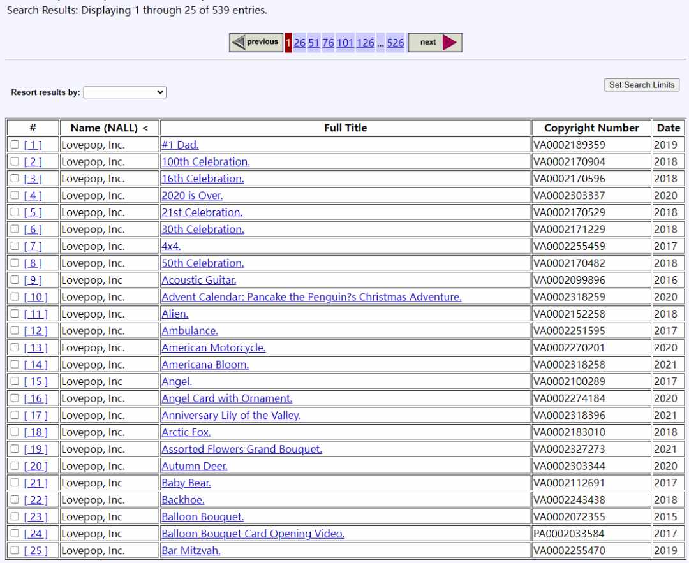Open Anniversary Lily of the Valley record
Image resolution: width=689 pixels, height=563 pixels.
(231, 416)
